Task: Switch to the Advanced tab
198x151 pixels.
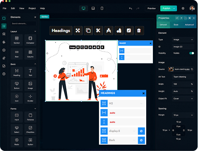Action: 189,25
